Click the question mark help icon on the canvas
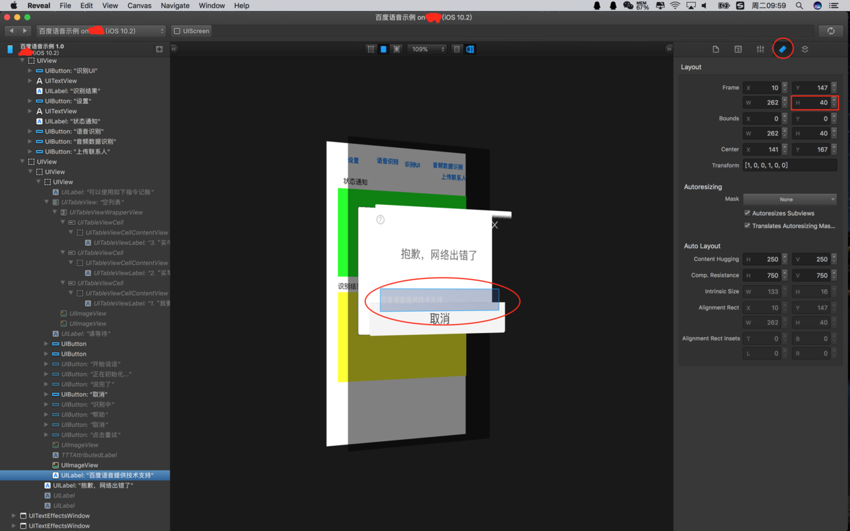The height and width of the screenshot is (531, 850). [x=380, y=220]
